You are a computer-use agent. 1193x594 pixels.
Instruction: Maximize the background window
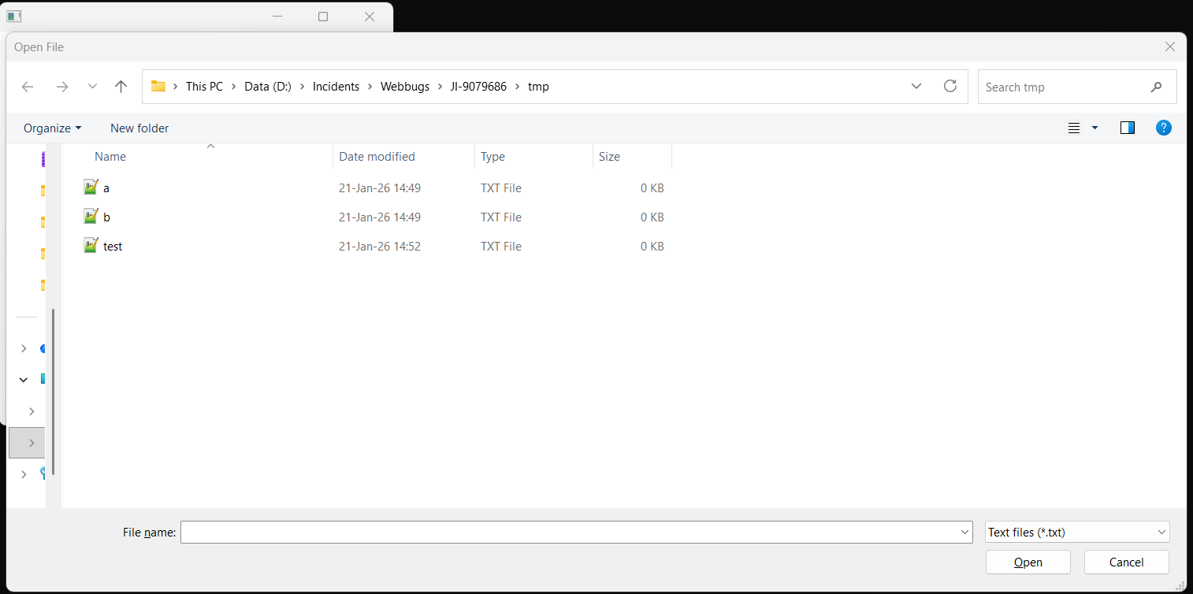[323, 17]
